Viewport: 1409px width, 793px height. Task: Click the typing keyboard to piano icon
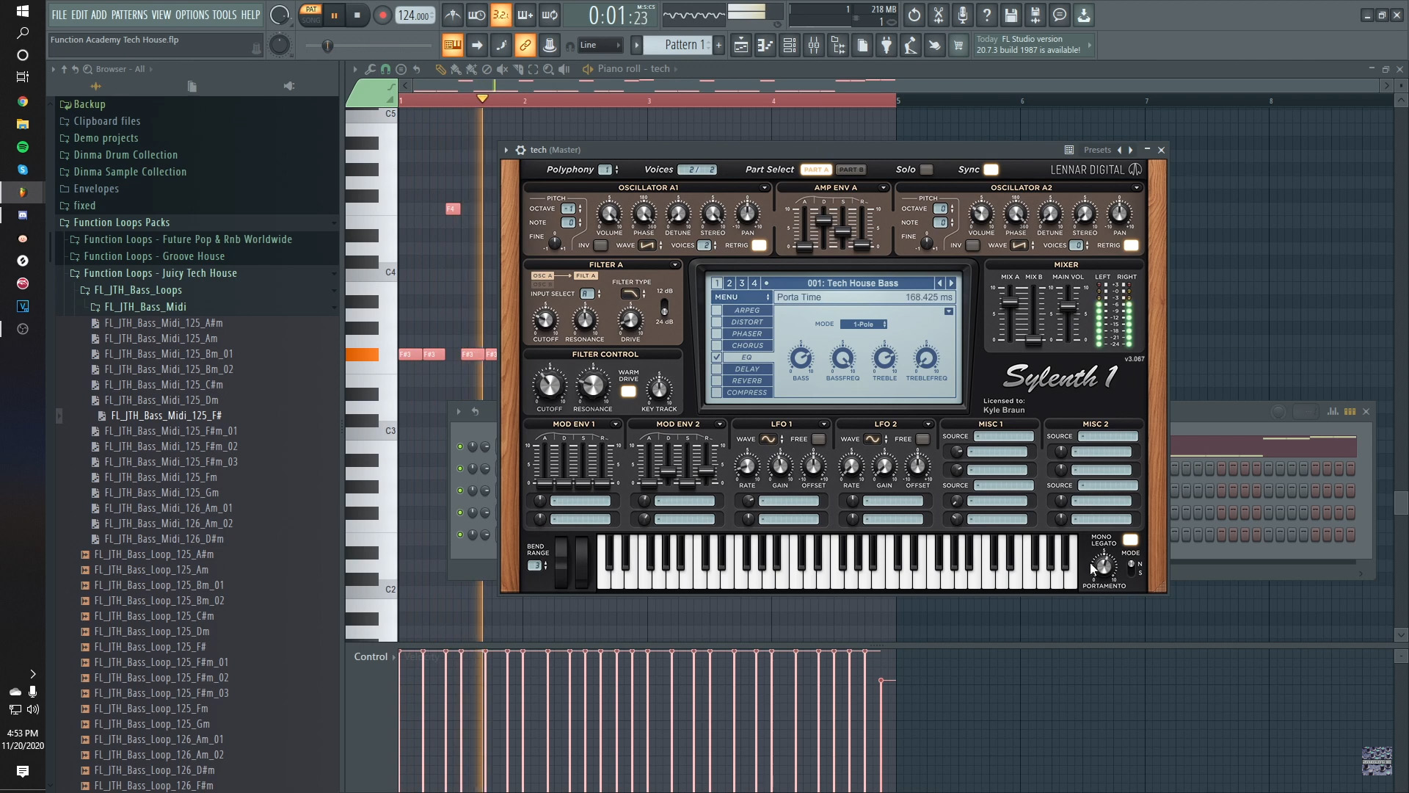click(453, 46)
